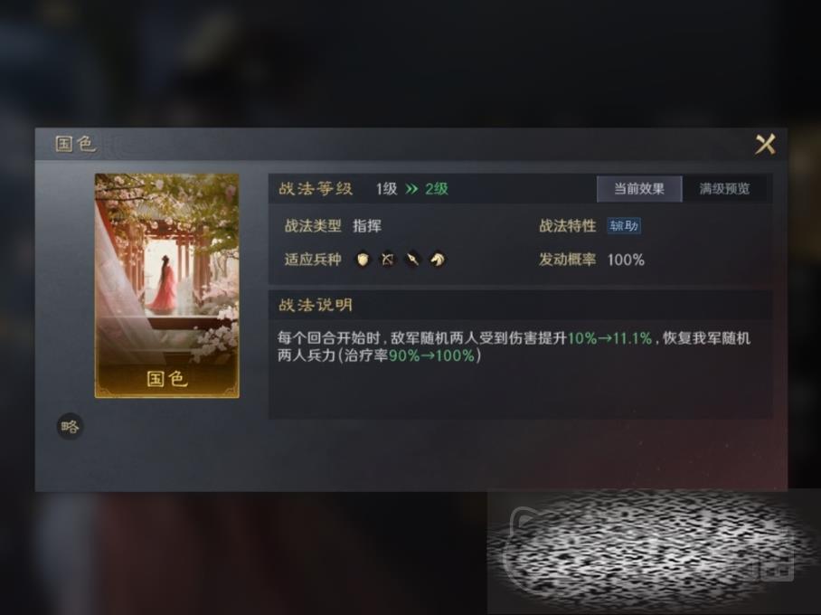Click the green 90%→100% heal rate value
Image resolution: width=821 pixels, height=615 pixels.
coord(431,355)
